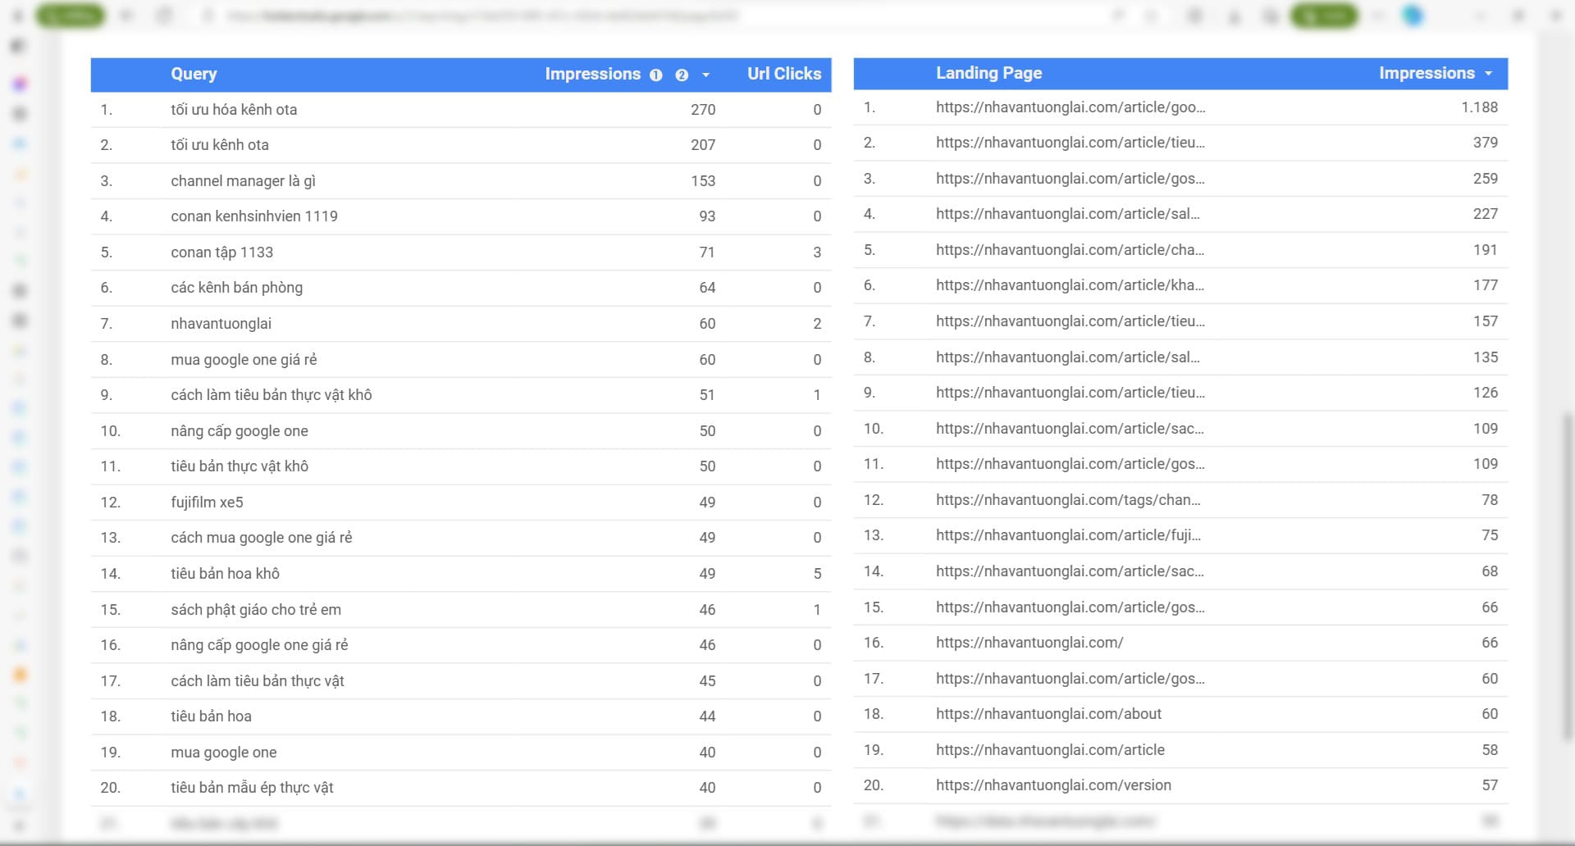This screenshot has height=846, width=1575.
Task: Open sort arrow in Landing Page Impressions header
Action: tap(1489, 74)
